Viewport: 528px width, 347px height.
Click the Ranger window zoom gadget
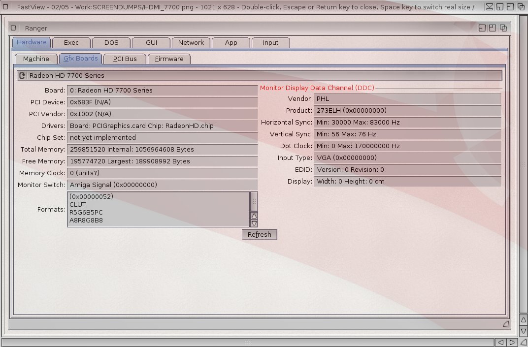(x=493, y=28)
